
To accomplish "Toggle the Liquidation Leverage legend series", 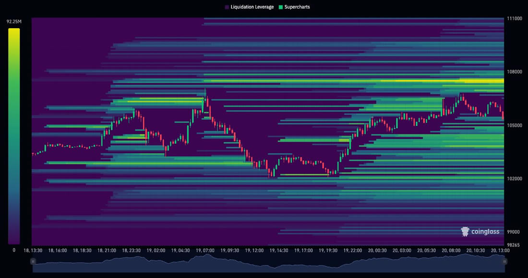I will tap(252, 7).
